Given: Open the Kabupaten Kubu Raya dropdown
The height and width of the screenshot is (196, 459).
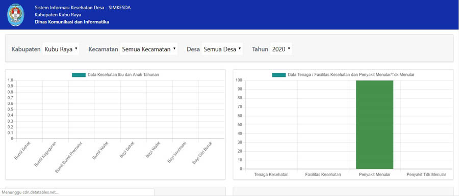Looking at the screenshot, I should tap(61, 49).
